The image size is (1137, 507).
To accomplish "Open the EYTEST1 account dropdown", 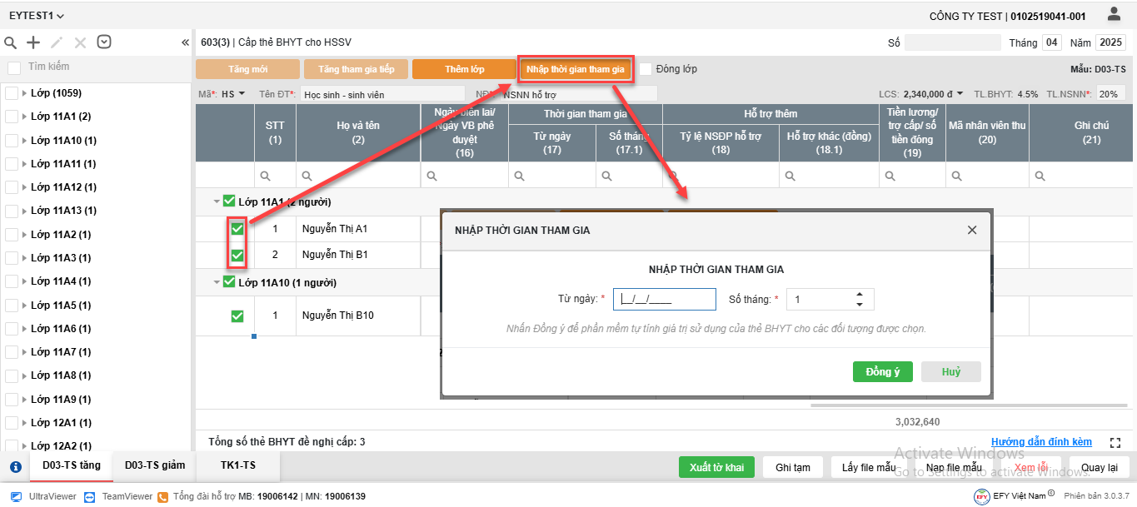I will [x=37, y=16].
